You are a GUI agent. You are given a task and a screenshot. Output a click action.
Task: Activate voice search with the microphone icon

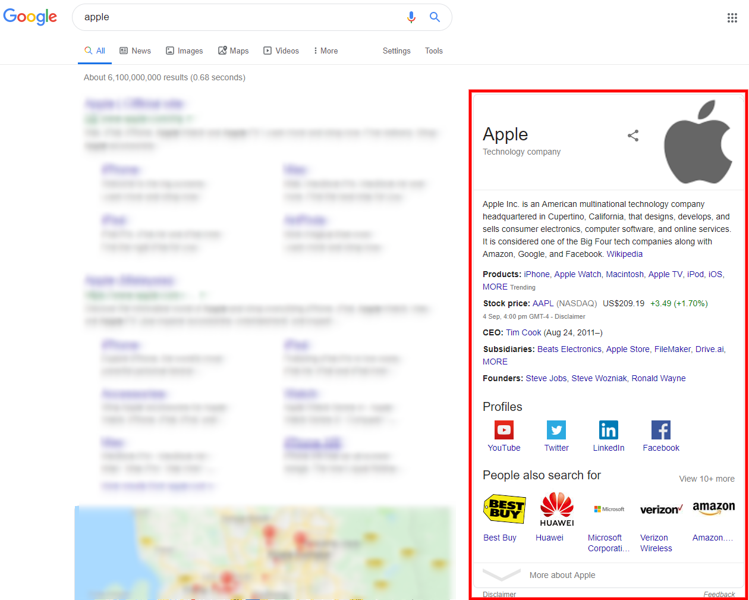pyautogui.click(x=411, y=17)
